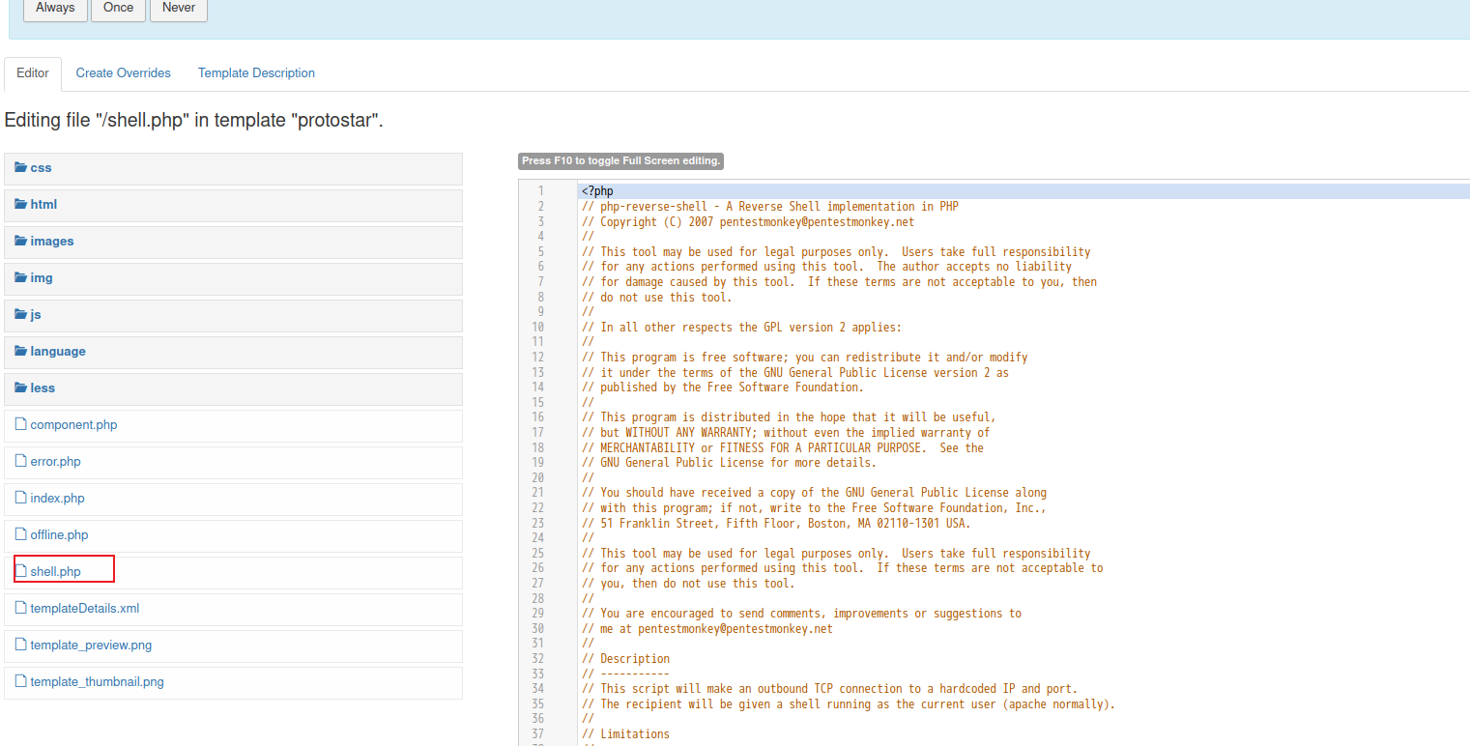Click the '// Limitations' comment line
The height and width of the screenshot is (746, 1470).
(625, 734)
